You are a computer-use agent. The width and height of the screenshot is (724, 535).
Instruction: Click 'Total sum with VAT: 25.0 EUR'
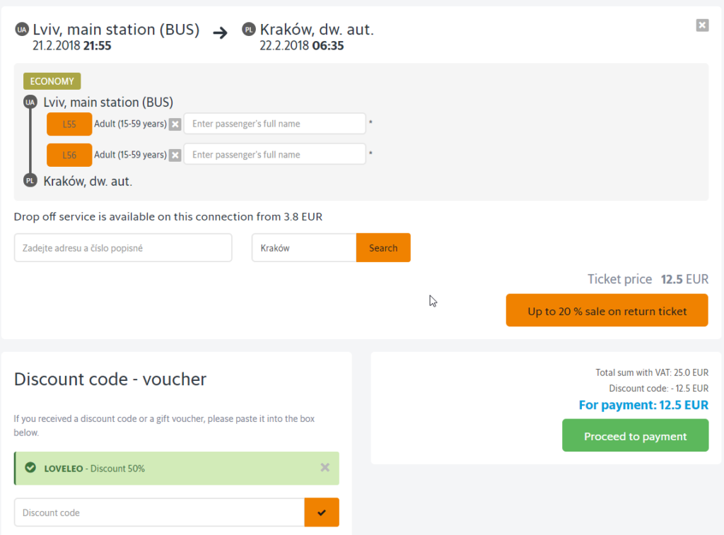(x=652, y=372)
